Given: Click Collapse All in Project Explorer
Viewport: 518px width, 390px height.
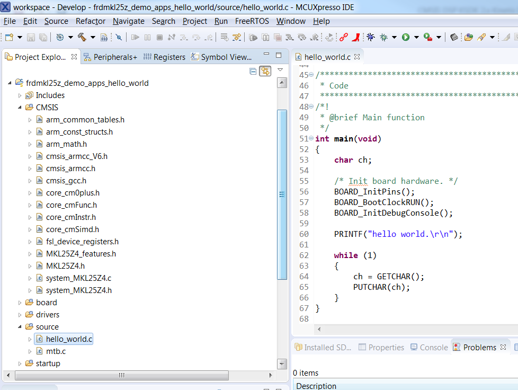Looking at the screenshot, I should click(x=253, y=71).
